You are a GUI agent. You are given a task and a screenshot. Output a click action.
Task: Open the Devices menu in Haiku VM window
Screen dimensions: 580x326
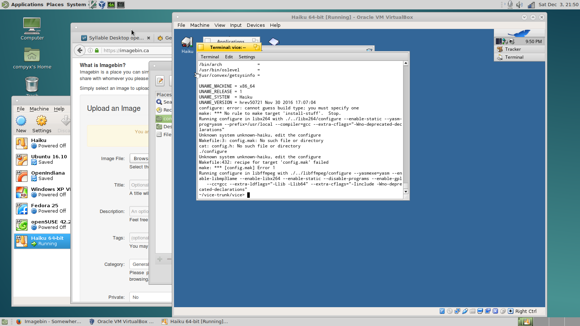[256, 25]
